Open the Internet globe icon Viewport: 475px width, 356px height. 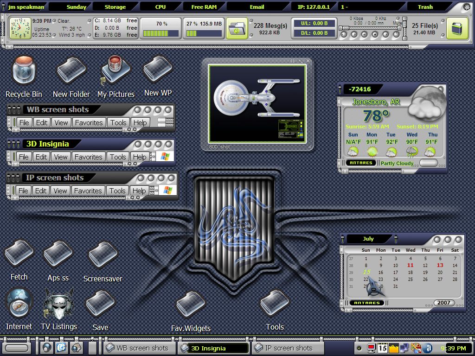pyautogui.click(x=19, y=304)
